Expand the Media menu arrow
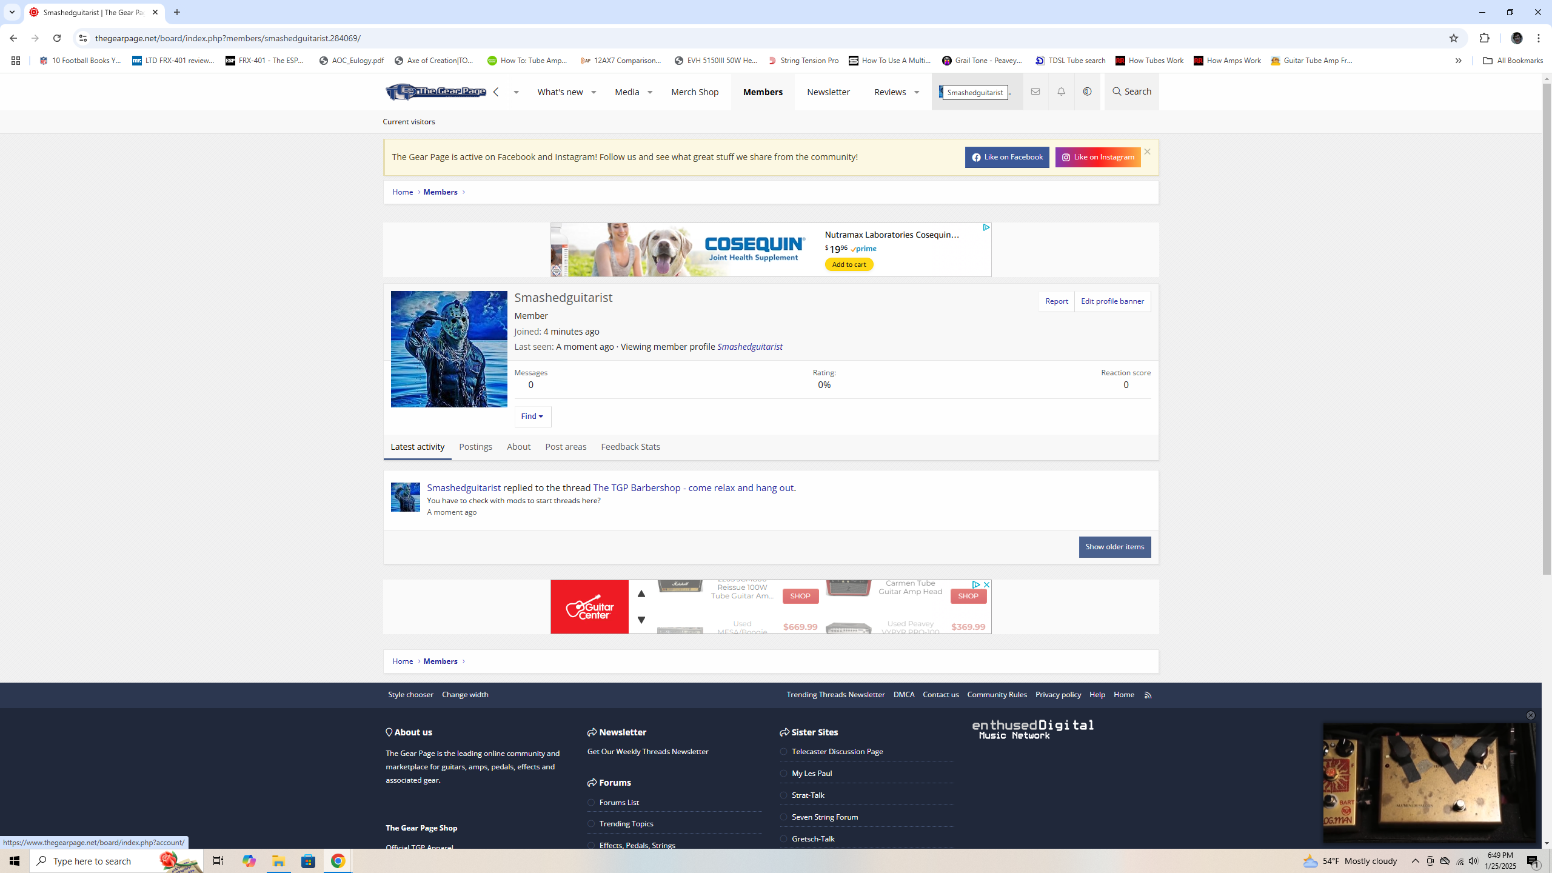This screenshot has height=873, width=1552. (x=649, y=92)
